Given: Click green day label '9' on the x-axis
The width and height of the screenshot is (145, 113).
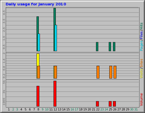Looking at the screenshot, I should [42, 109].
